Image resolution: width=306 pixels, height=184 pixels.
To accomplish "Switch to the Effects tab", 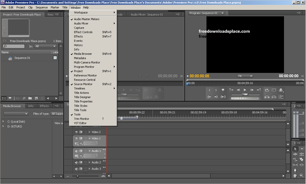I will (44, 106).
